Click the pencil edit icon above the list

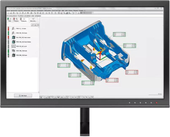click(x=32, y=25)
